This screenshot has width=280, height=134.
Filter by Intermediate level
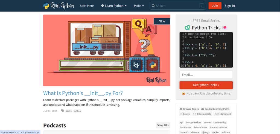(202, 114)
